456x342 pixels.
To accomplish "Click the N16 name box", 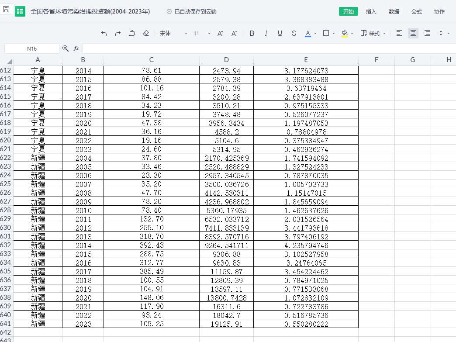I will (x=32, y=48).
